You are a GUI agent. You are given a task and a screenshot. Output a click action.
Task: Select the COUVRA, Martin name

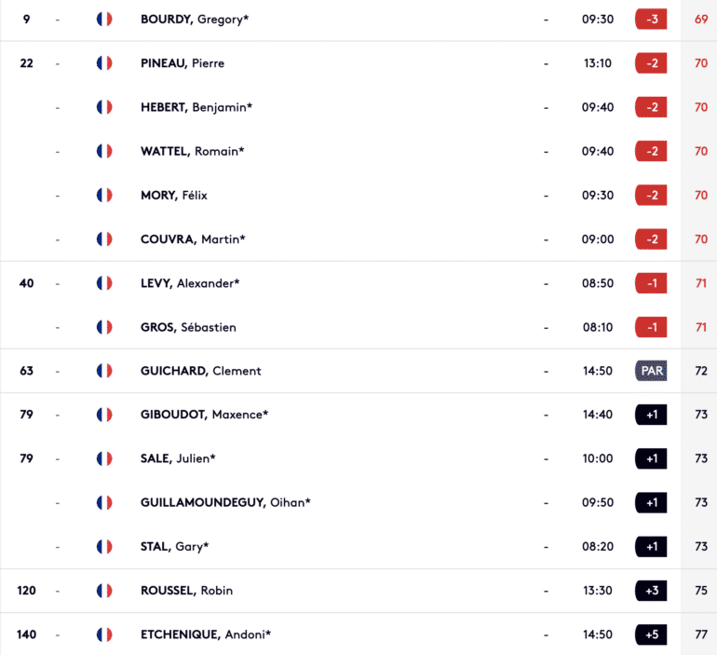point(193,239)
